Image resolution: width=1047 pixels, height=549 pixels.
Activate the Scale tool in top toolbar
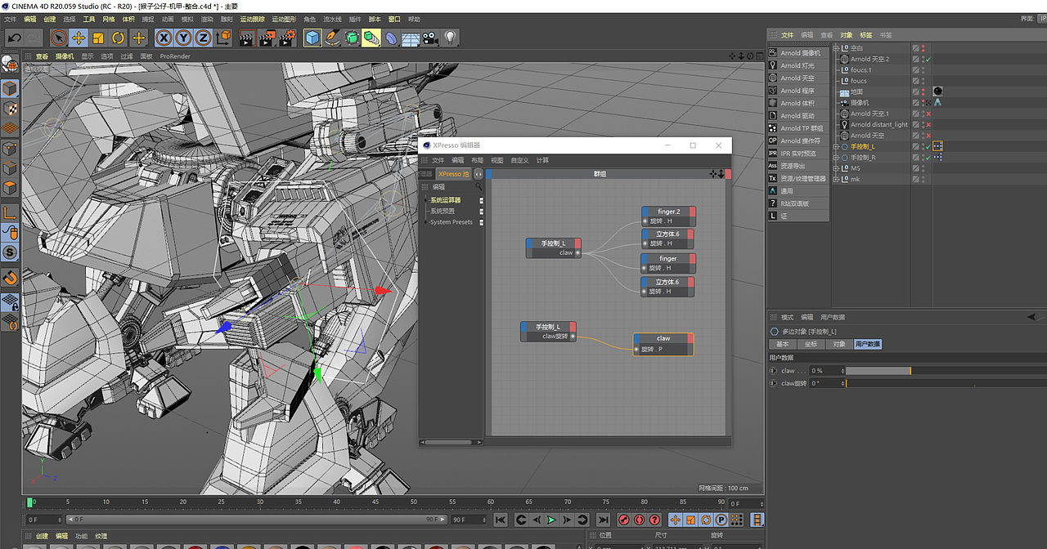(98, 38)
